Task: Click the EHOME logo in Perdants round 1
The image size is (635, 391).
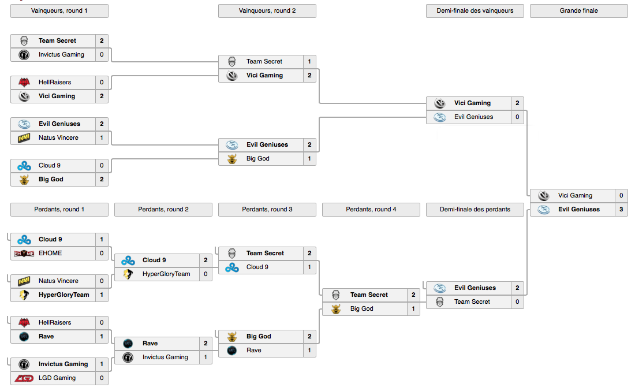Action: click(x=24, y=253)
